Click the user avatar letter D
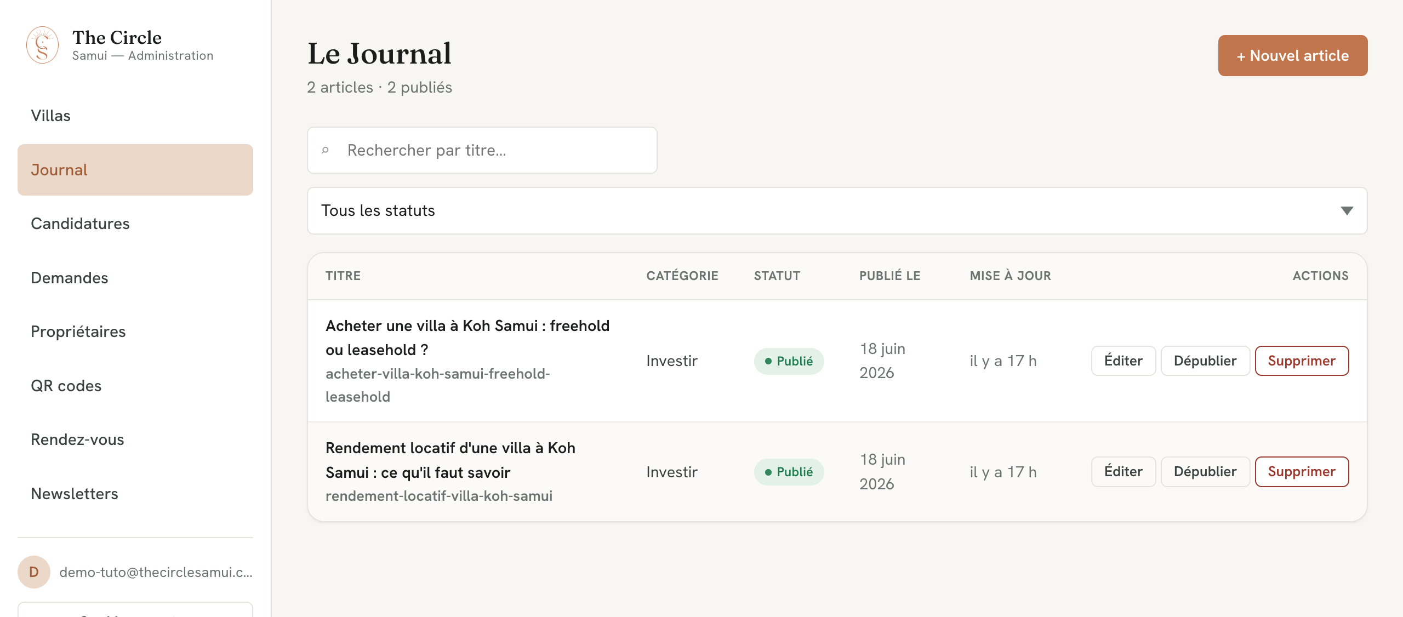Image resolution: width=1403 pixels, height=617 pixels. coord(34,572)
